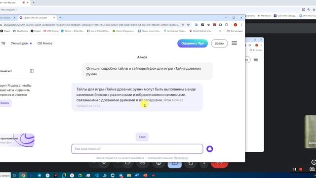Screen dimensions: 316x178
Task: Click the zoom magnifier in Alice address bar
Action: [x=183, y=25]
